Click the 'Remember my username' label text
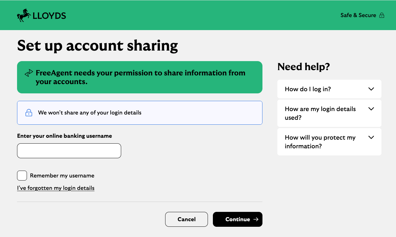 coord(62,176)
